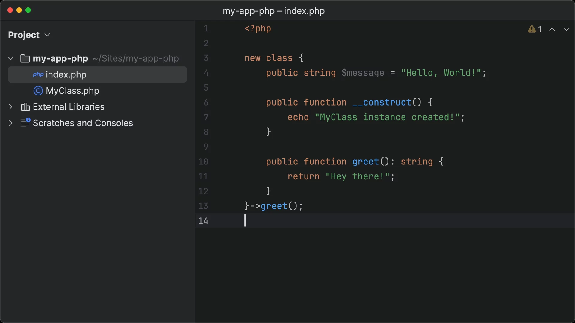Expand Scratches and Consoles node
The image size is (575, 323).
click(x=11, y=123)
